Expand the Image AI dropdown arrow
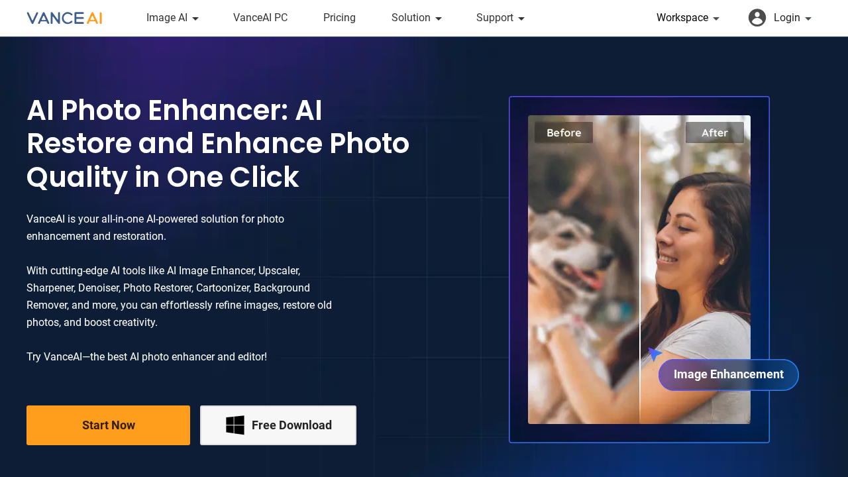Image resolution: width=848 pixels, height=477 pixels. 195,19
